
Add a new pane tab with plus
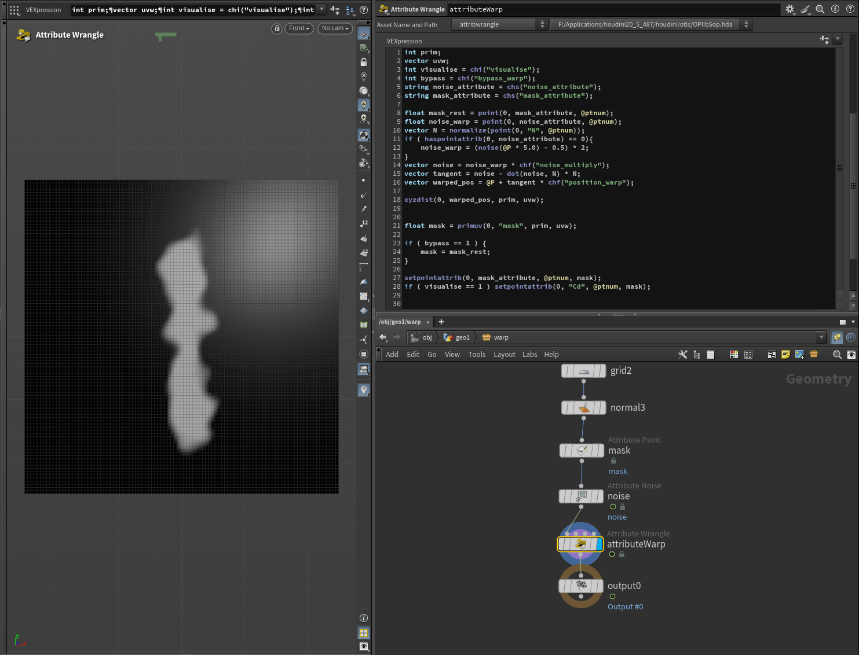(x=441, y=322)
